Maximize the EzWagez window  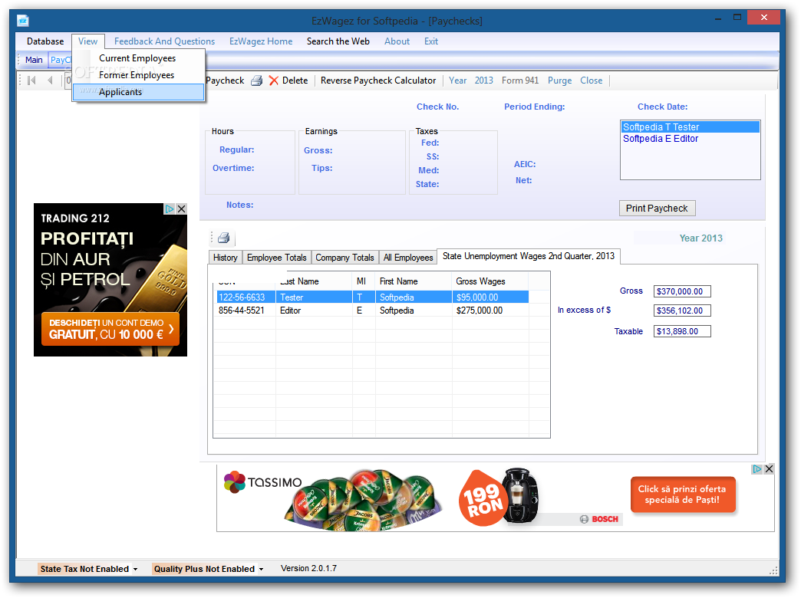(737, 18)
